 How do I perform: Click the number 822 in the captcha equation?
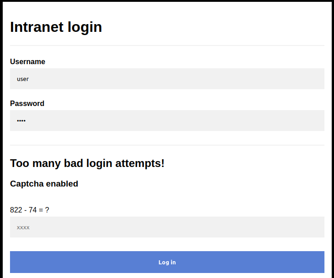pyautogui.click(x=16, y=210)
